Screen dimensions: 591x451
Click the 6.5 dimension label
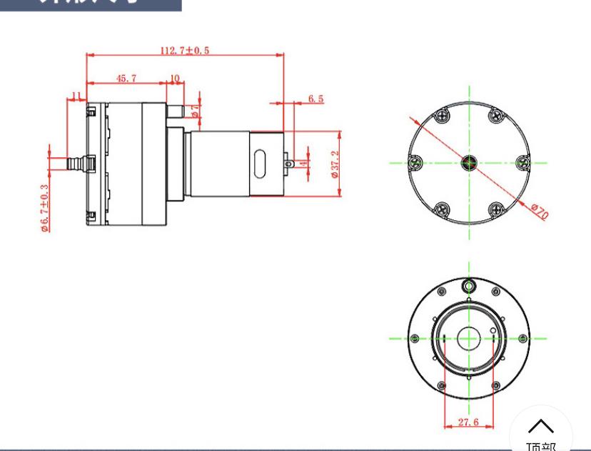(x=315, y=99)
